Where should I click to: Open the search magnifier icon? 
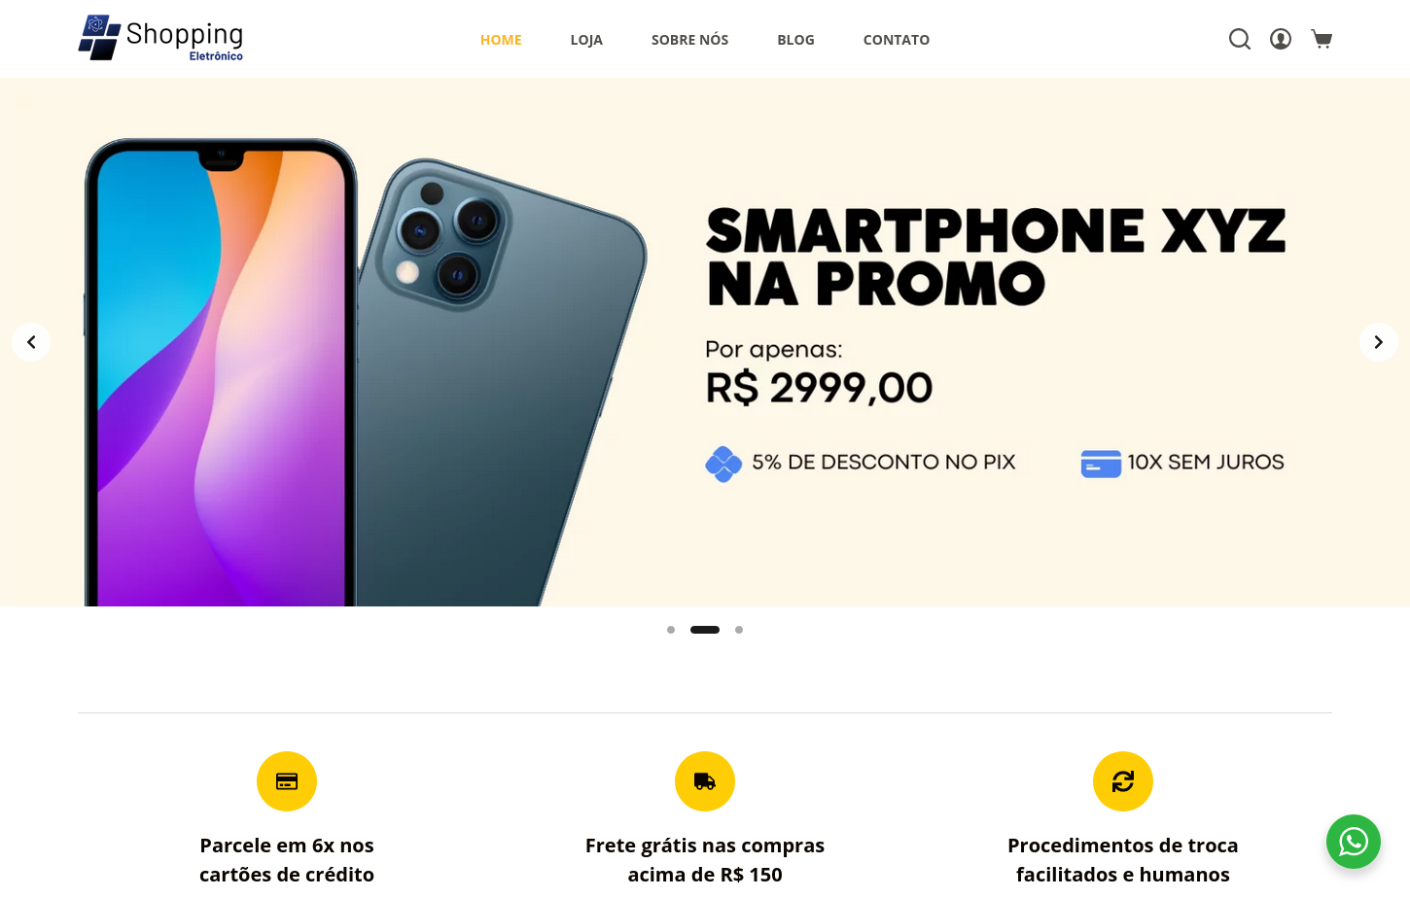(x=1240, y=39)
